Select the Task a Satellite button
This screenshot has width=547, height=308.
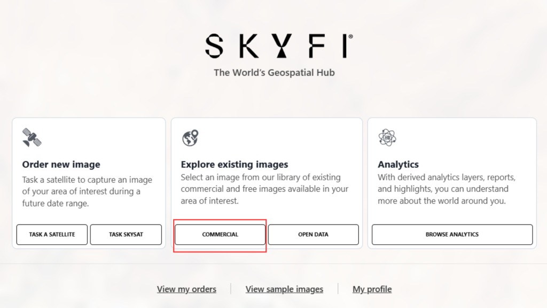(x=52, y=234)
